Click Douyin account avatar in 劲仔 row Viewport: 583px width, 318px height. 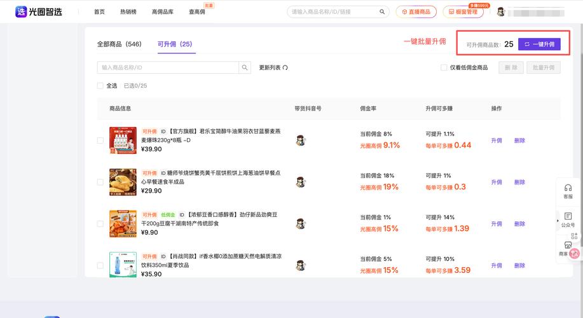point(301,224)
